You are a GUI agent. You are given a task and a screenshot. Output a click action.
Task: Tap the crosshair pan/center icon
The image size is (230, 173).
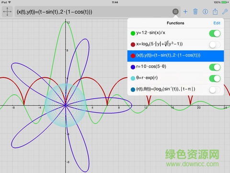coord(7,12)
